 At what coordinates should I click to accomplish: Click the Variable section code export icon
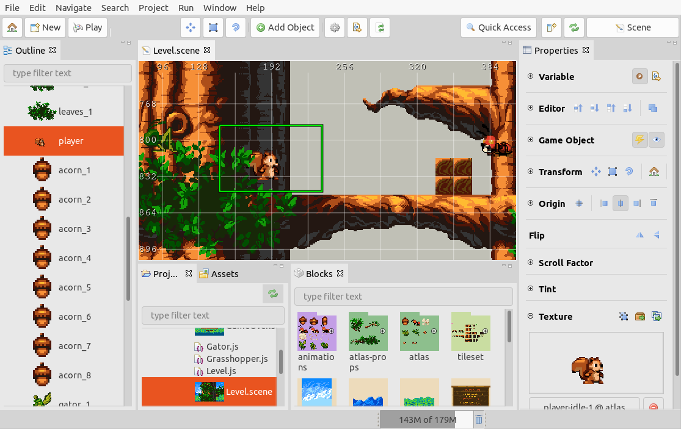[x=657, y=77]
